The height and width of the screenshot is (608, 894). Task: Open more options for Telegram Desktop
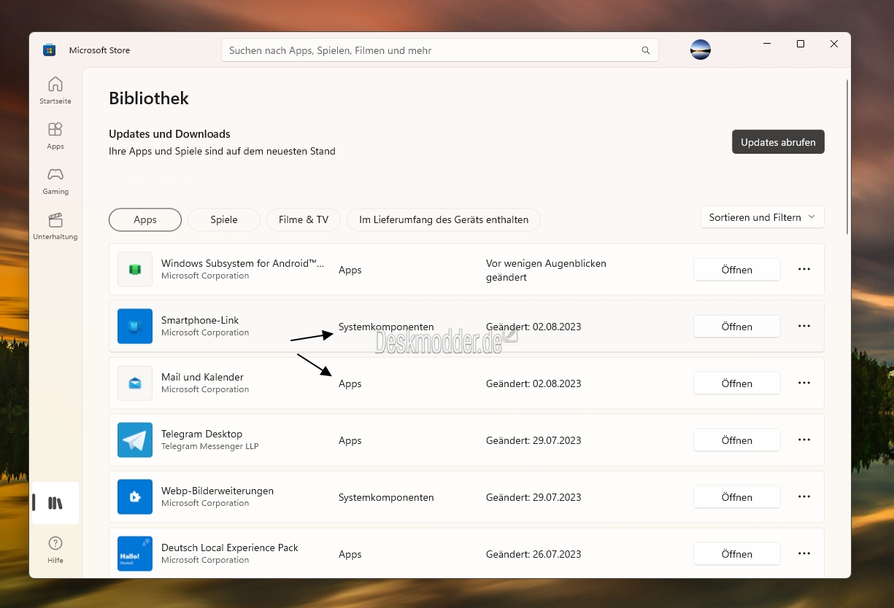pos(804,440)
